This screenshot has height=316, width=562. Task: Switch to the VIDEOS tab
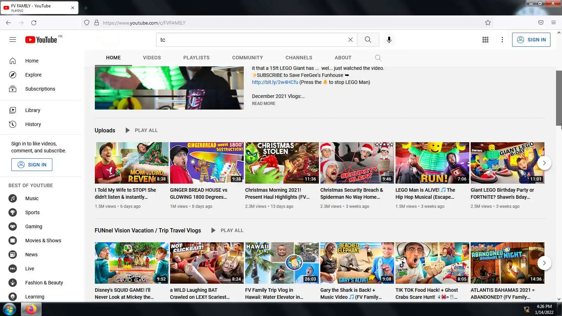tap(152, 58)
